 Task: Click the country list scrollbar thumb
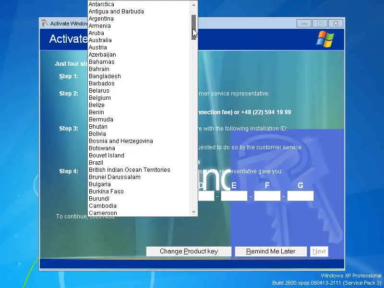pos(194,27)
